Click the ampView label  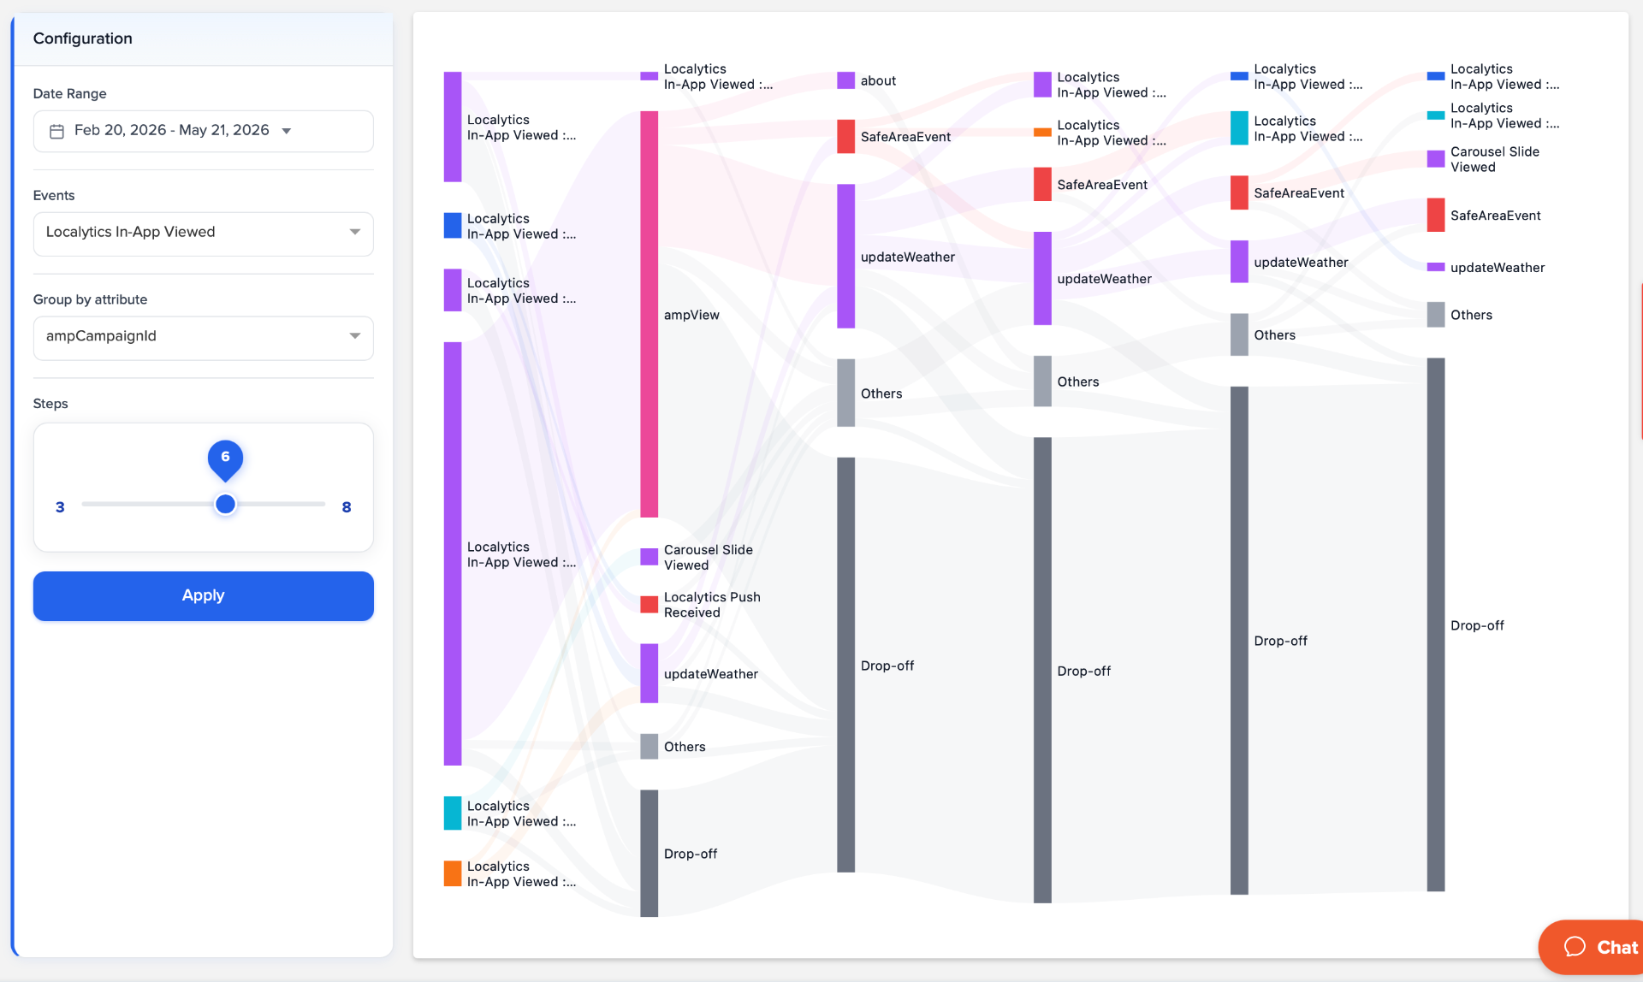tap(691, 315)
